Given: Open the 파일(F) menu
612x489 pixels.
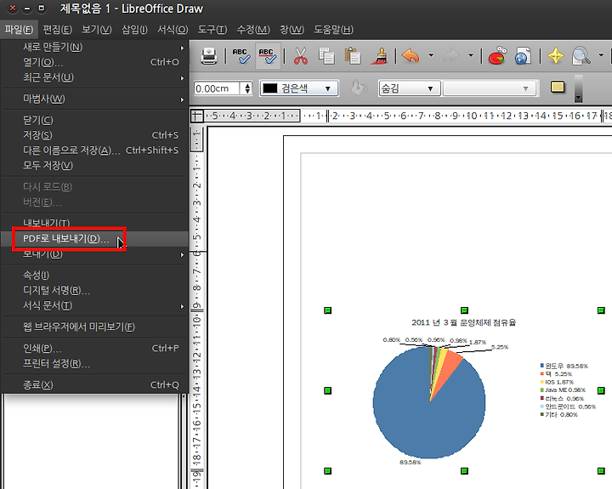Looking at the screenshot, I should [x=19, y=30].
